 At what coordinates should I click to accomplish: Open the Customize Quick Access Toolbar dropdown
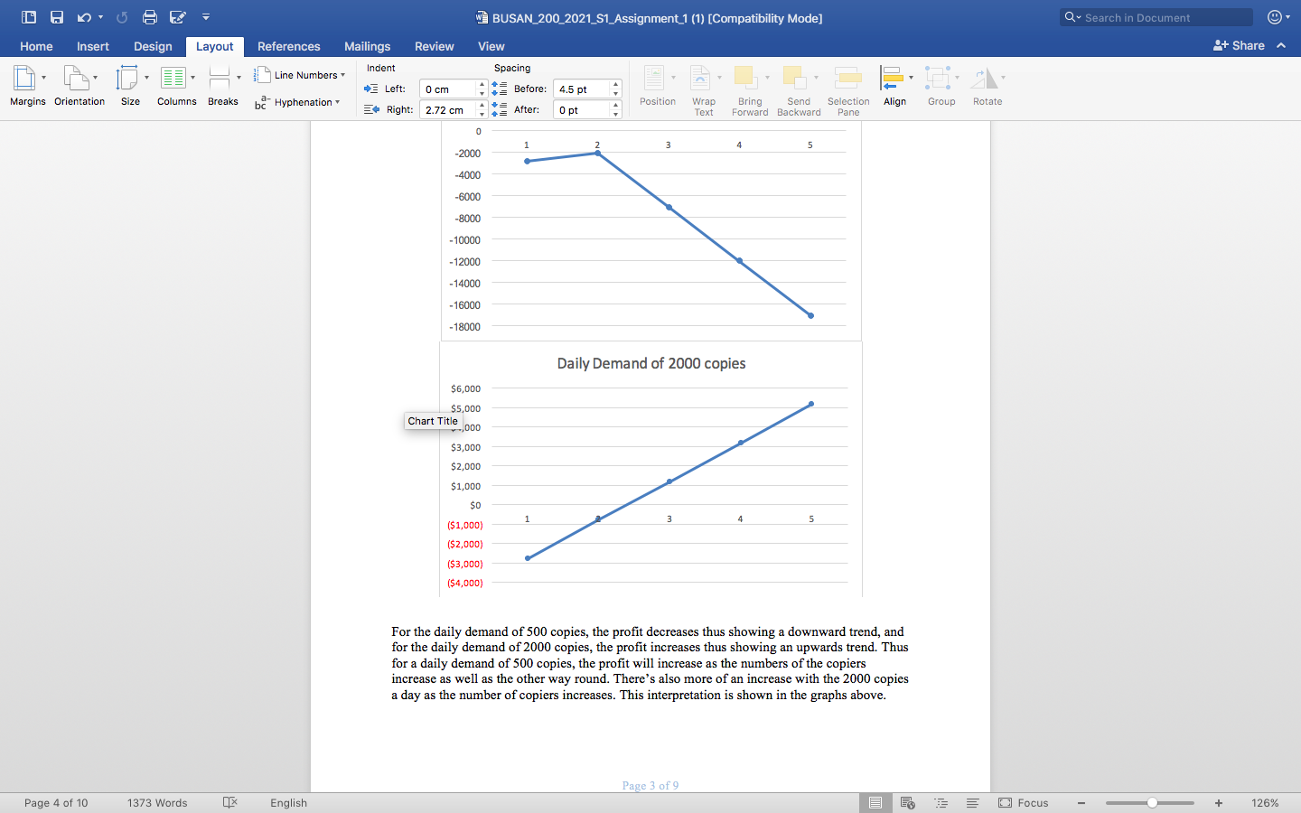coord(206,17)
